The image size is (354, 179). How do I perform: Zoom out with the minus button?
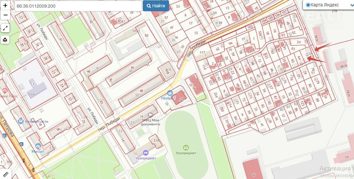pyautogui.click(x=5, y=15)
